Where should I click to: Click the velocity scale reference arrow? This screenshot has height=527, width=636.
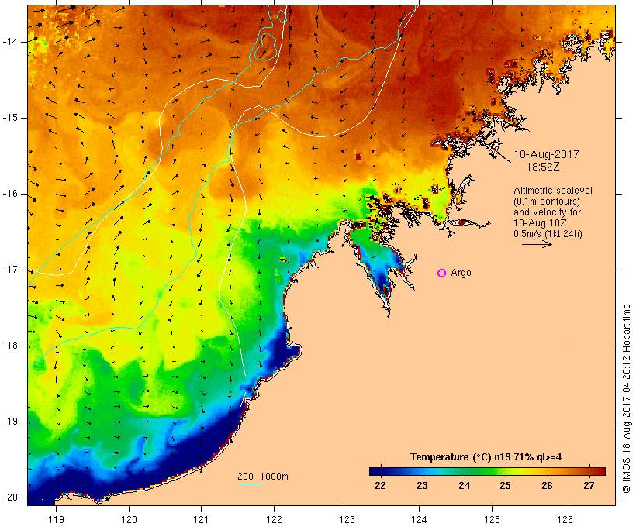537,244
